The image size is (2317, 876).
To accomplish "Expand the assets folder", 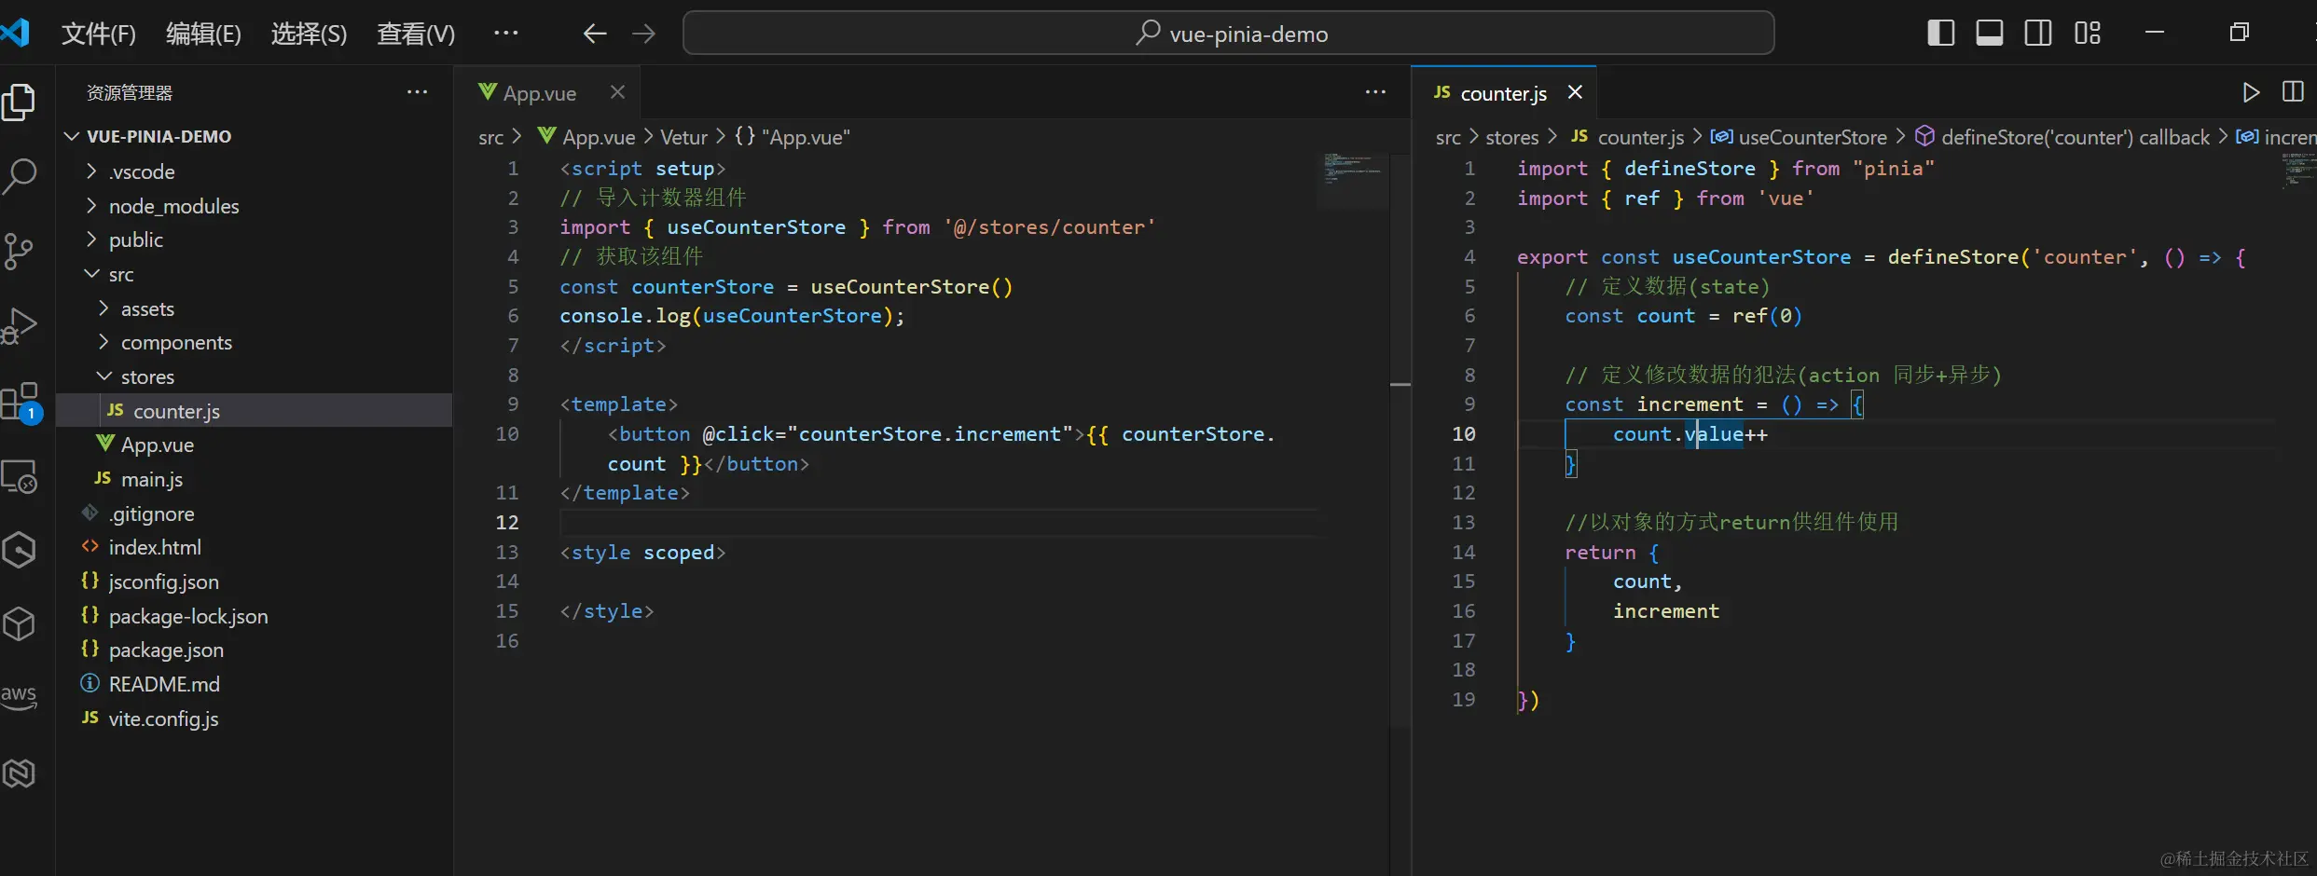I will [x=103, y=308].
